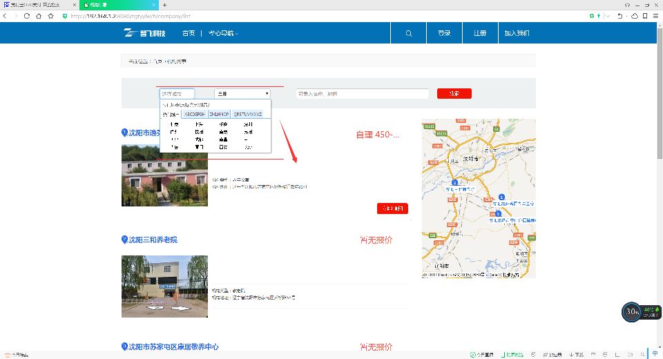Viewport: 663px width, 359px height.
Task: Open new browser tab with plus icon
Action: tap(164, 5)
